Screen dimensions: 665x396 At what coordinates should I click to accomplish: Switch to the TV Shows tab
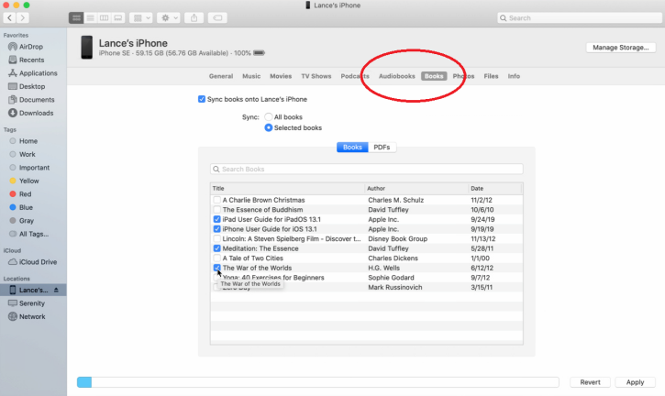(316, 76)
